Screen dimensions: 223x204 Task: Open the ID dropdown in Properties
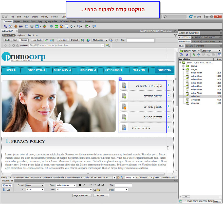(x=35, y=190)
